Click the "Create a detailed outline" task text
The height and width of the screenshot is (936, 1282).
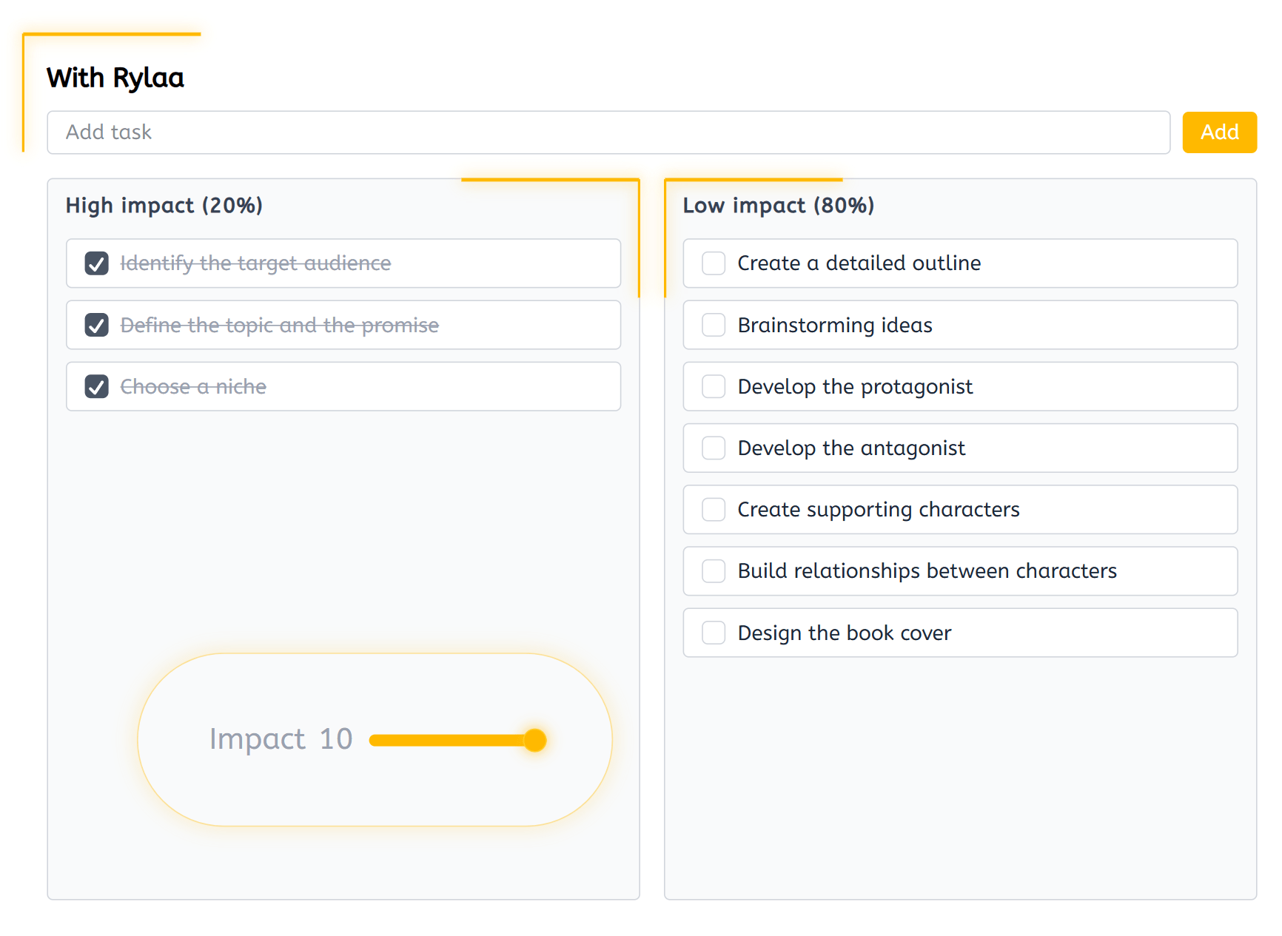[x=859, y=263]
